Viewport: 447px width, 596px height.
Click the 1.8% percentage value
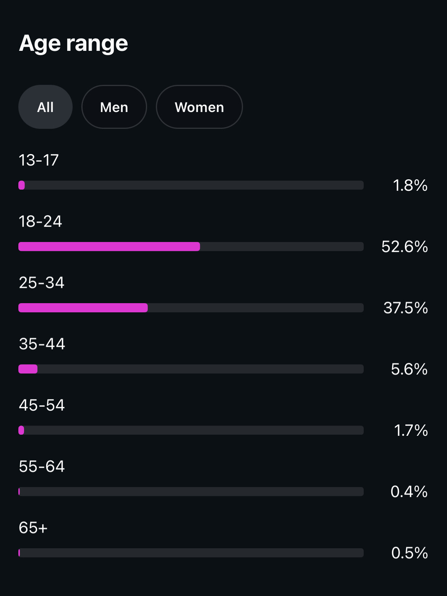[410, 185]
